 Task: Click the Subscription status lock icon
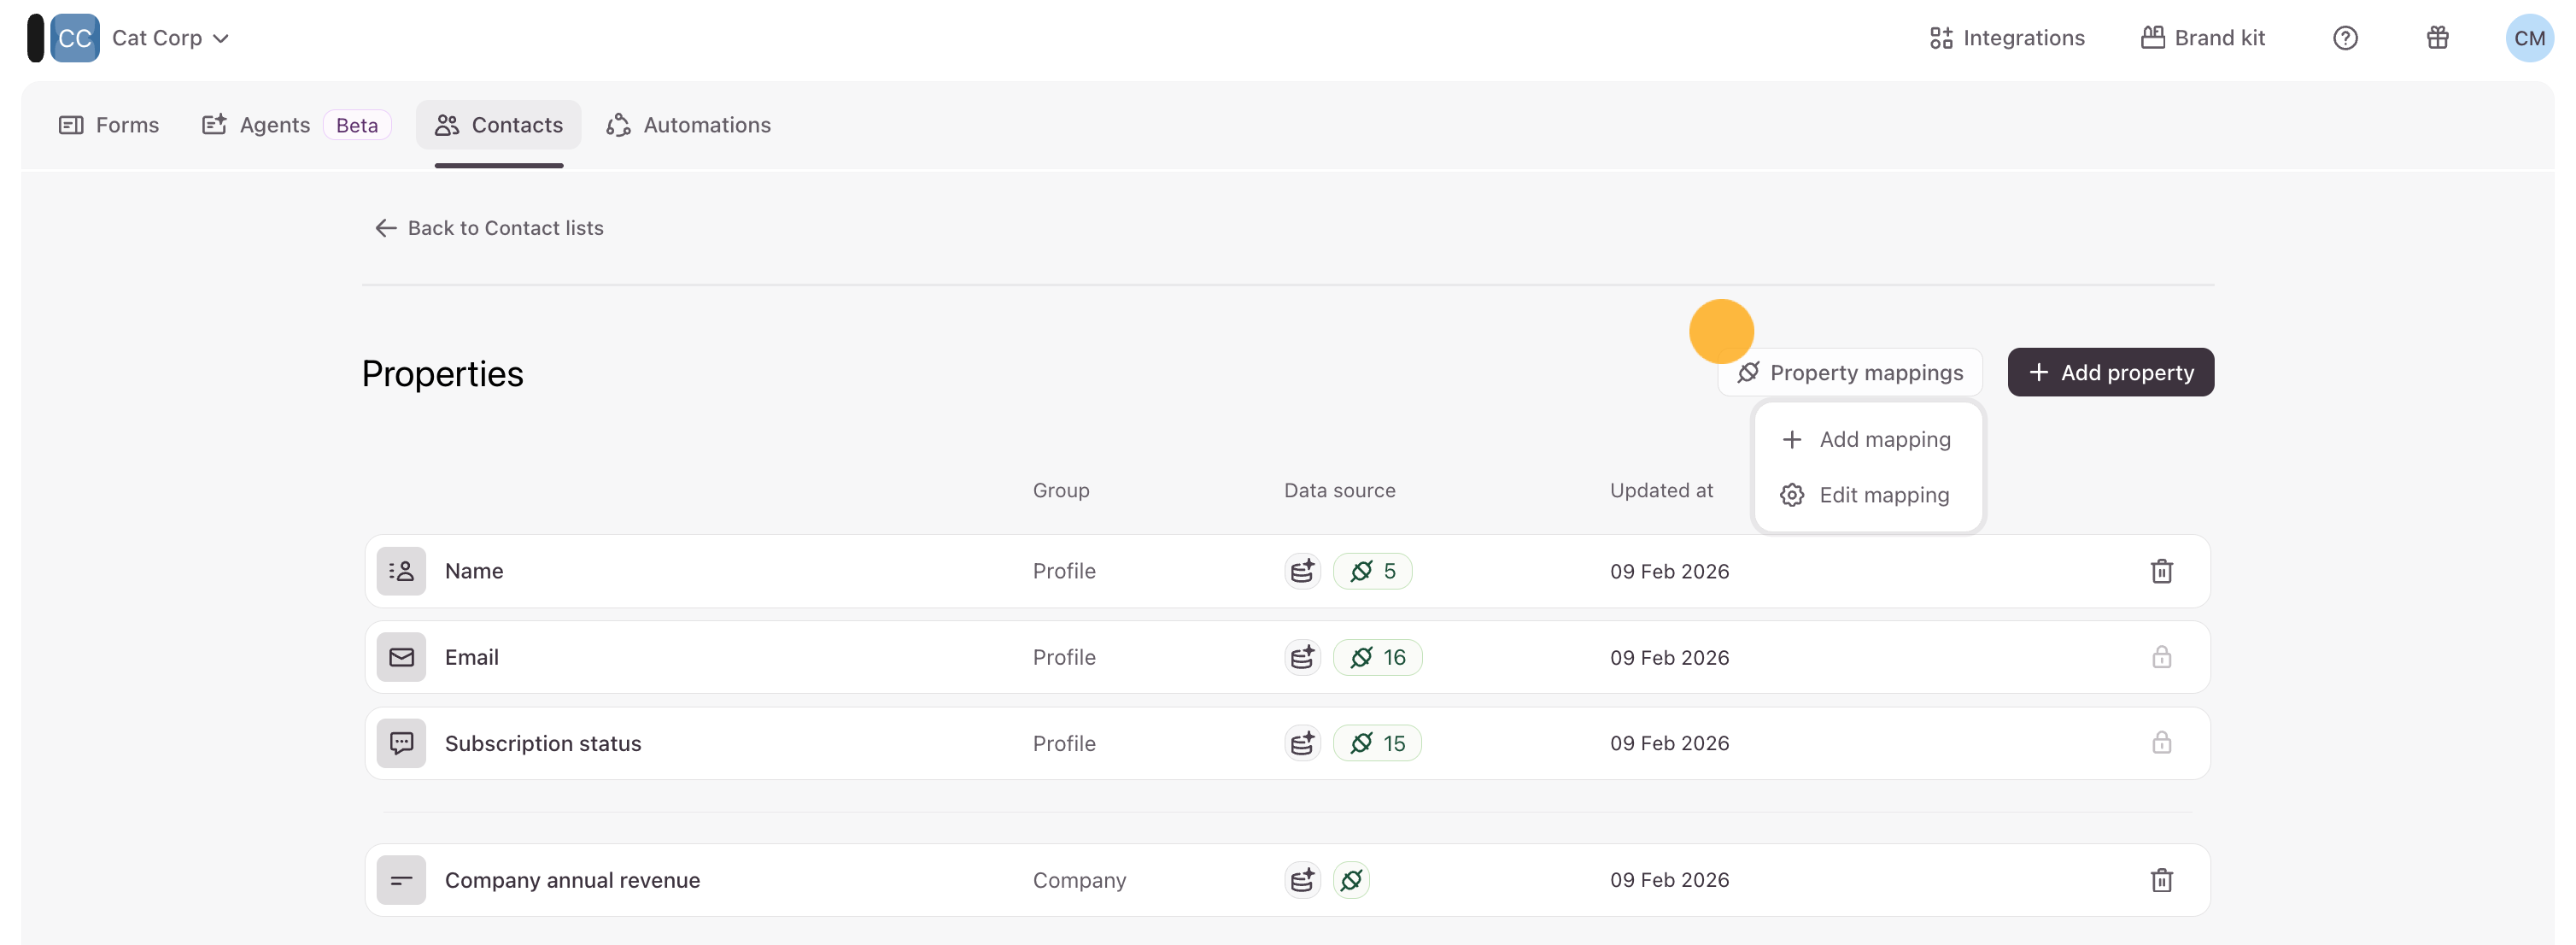click(2161, 743)
